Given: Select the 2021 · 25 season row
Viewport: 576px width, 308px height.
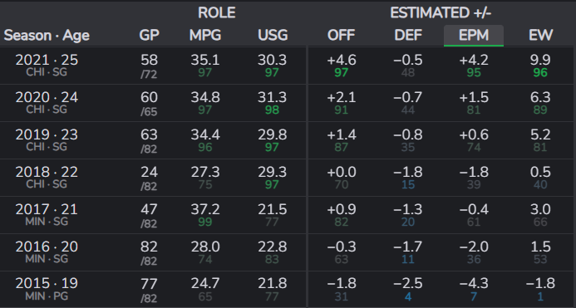Looking at the screenshot, I should 288,66.
